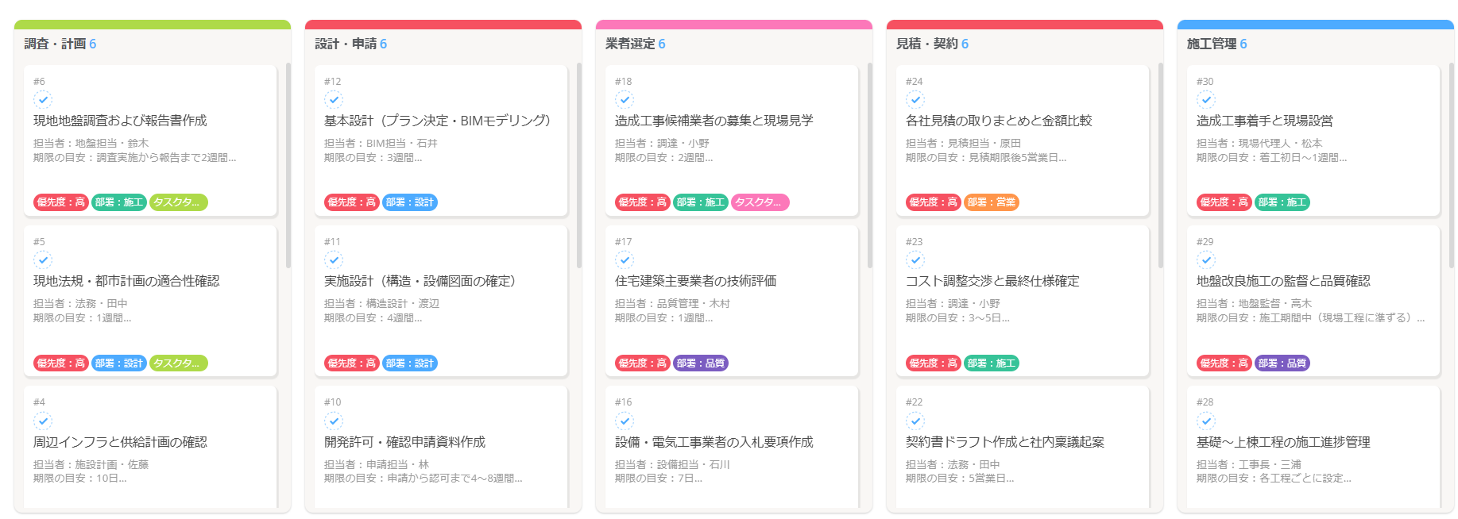Screen dimensions: 1458x519
Task: Expand the truncated green タスクタ... tag on card #6
Action: point(178,202)
